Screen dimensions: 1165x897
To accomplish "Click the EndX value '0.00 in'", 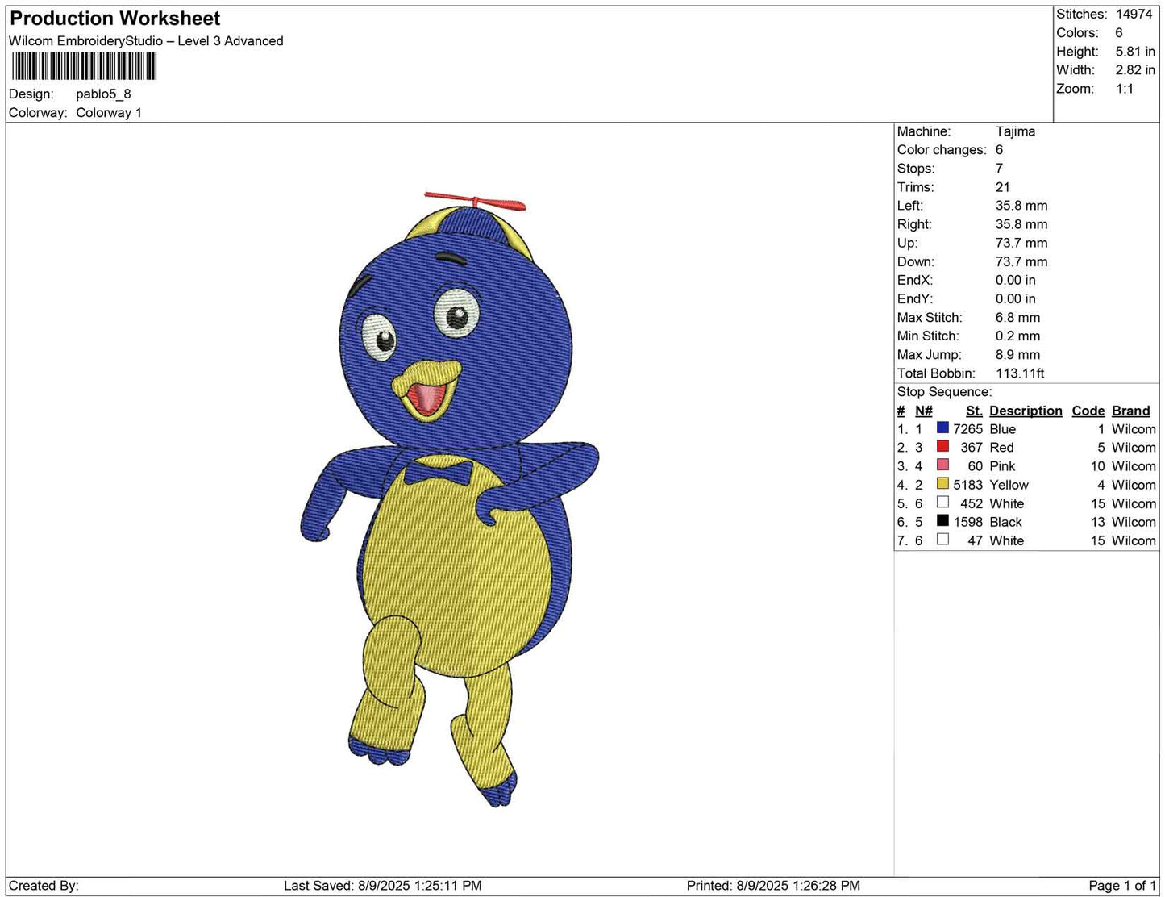I will [1016, 280].
